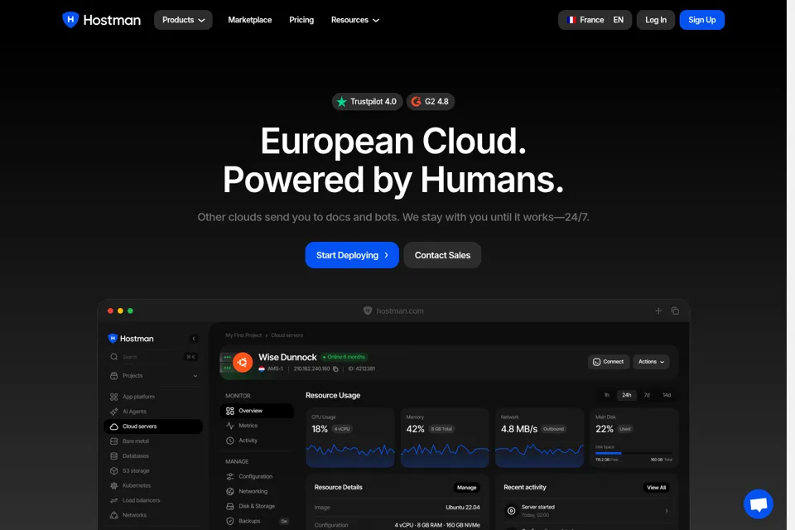Go to the Marketplace page
This screenshot has height=530, width=795.
point(250,20)
